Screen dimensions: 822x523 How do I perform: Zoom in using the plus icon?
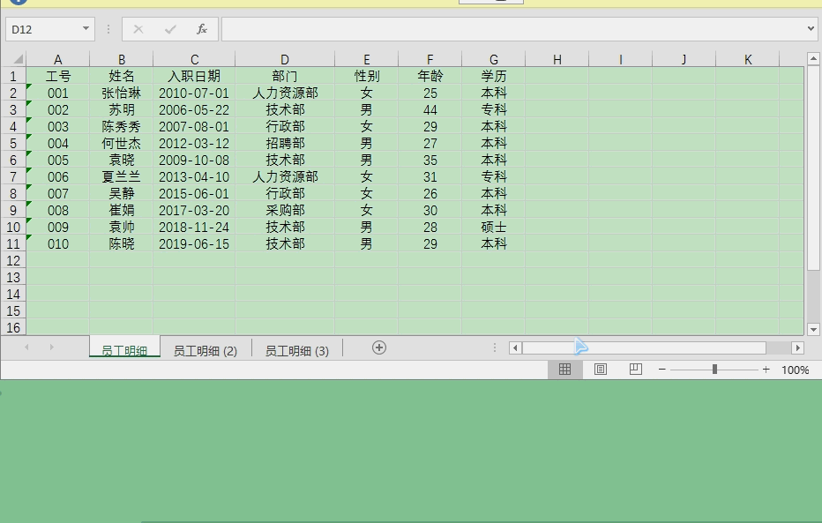765,369
